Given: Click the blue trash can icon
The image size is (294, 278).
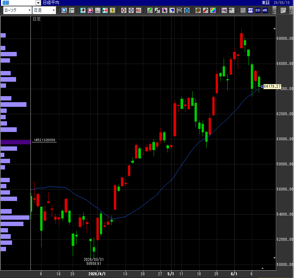Looking at the screenshot, I should pos(187,10).
